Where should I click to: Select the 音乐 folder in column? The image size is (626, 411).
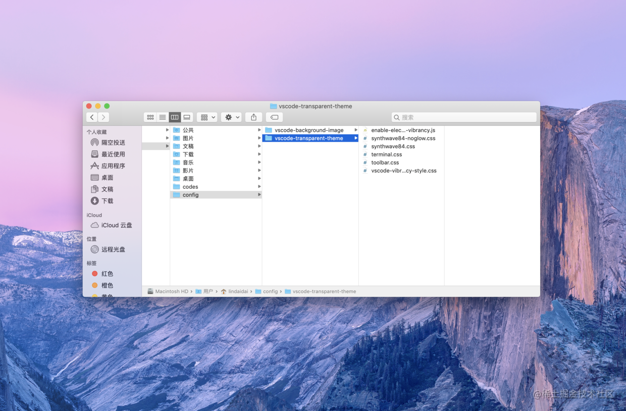tap(216, 163)
